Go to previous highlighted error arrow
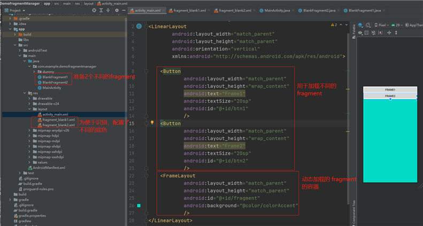This screenshot has height=226, width=423. click(341, 25)
